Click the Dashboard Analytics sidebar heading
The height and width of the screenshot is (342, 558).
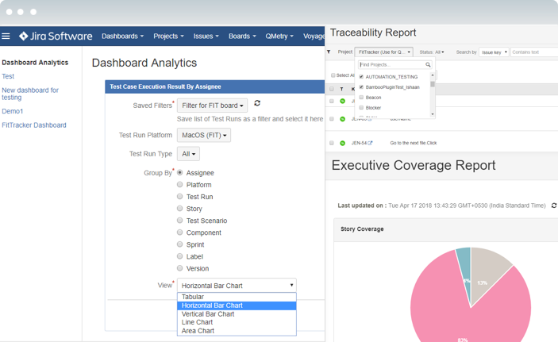(x=35, y=62)
